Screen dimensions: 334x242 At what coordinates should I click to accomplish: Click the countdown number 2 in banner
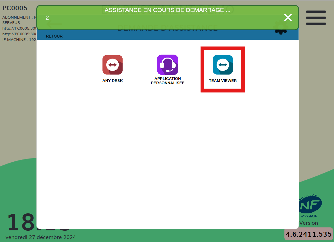pyautogui.click(x=47, y=18)
